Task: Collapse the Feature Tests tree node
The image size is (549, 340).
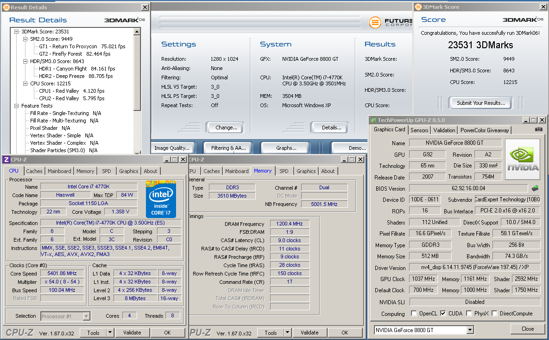Action: pyautogui.click(x=17, y=106)
